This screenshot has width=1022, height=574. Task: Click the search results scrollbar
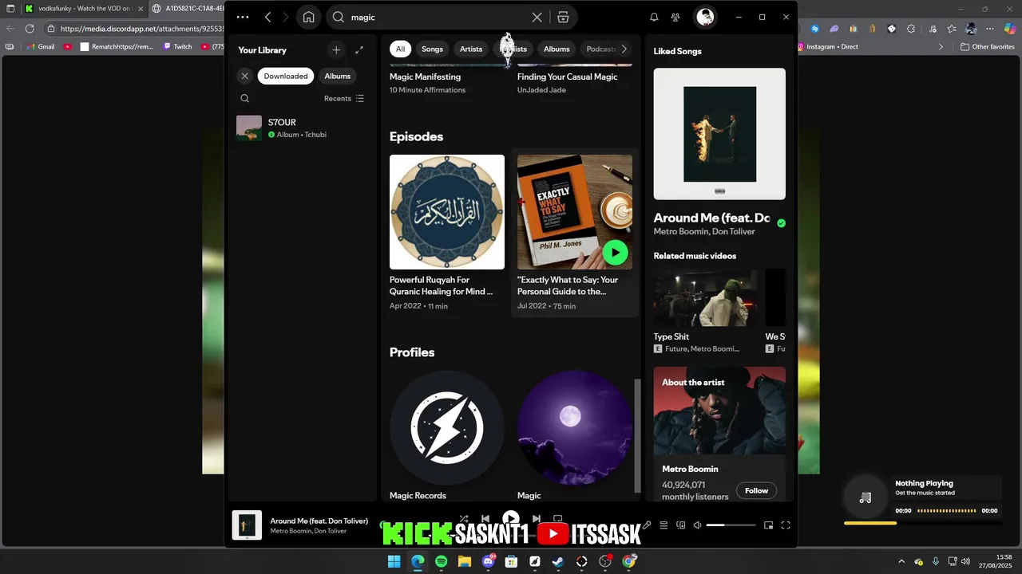coord(637,435)
